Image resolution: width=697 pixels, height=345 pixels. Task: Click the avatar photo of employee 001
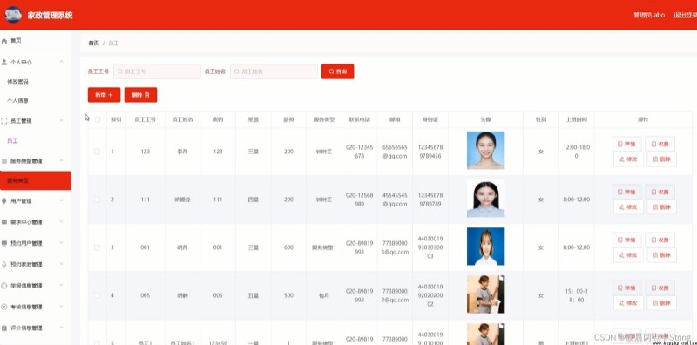point(485,247)
